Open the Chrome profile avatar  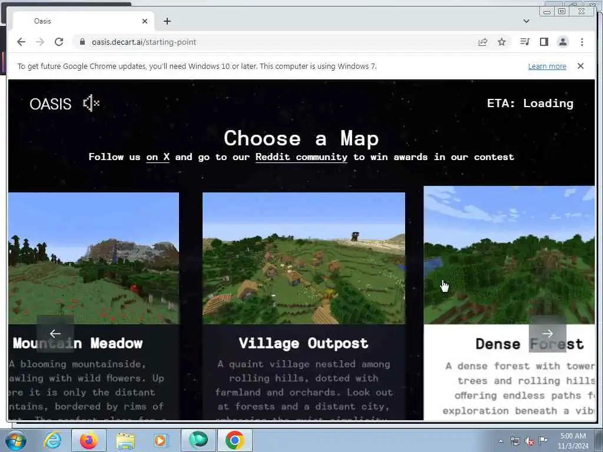(562, 42)
